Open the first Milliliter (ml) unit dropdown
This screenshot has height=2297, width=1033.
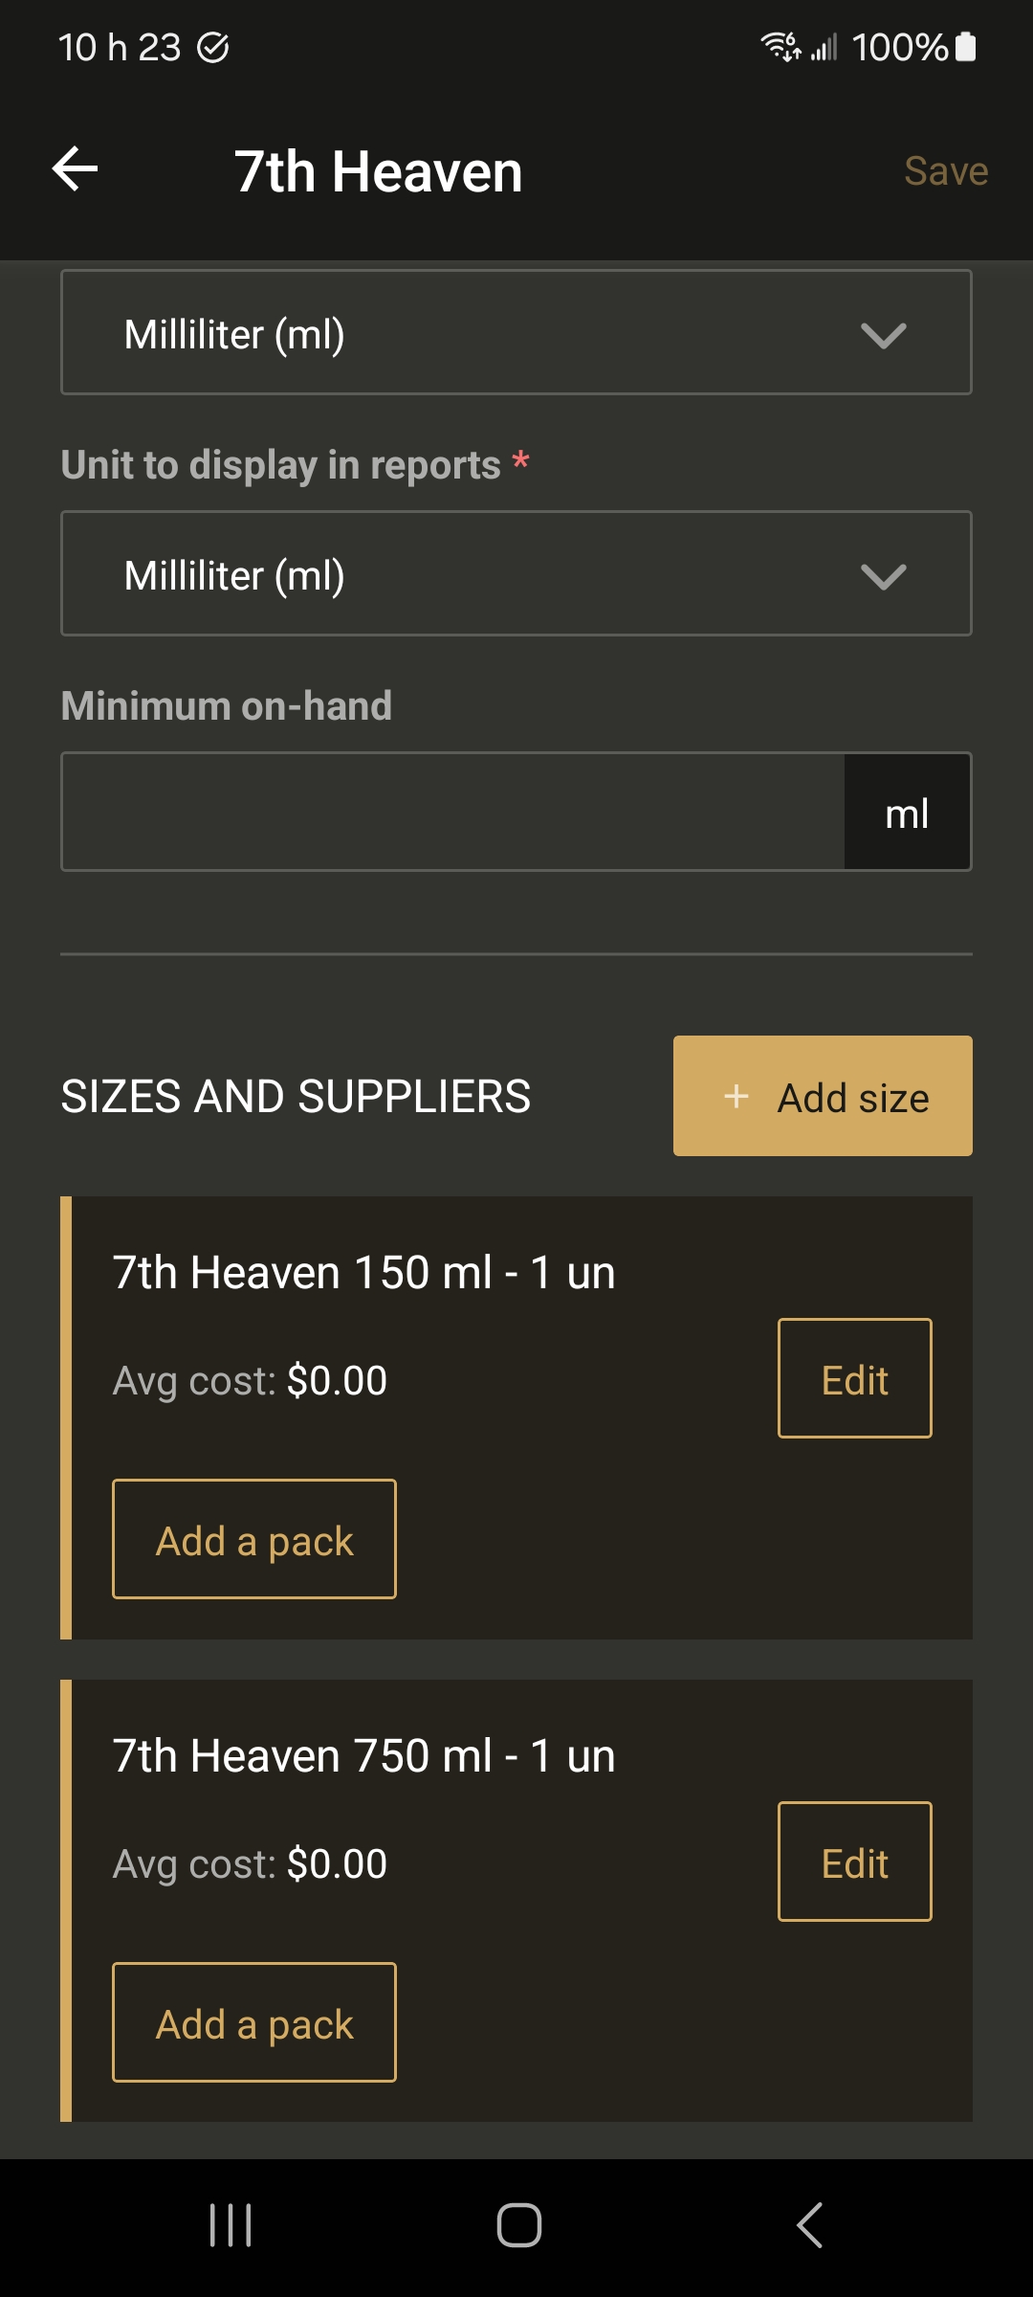516,332
